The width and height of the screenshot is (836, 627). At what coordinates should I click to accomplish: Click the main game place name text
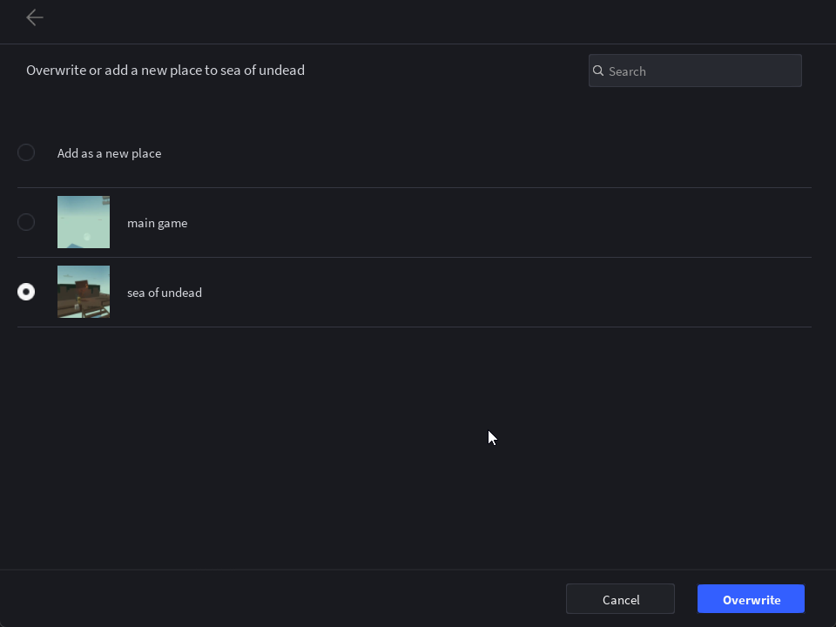tap(158, 223)
